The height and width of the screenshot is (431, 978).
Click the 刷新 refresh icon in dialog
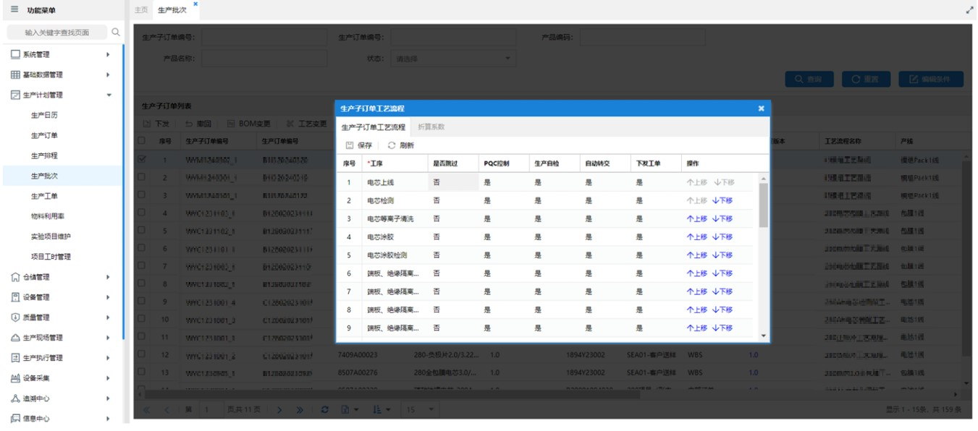coord(392,145)
